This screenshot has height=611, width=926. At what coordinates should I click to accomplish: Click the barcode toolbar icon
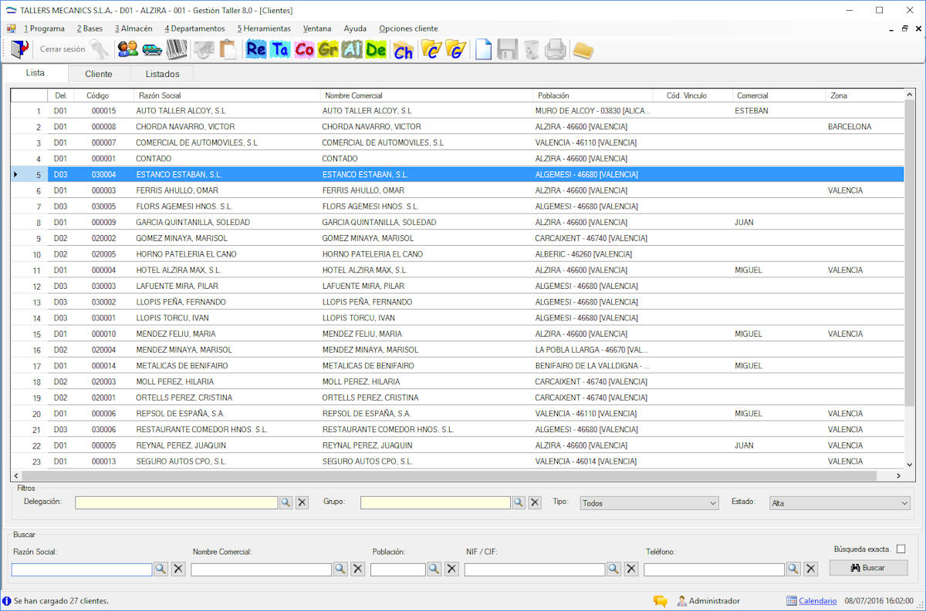tap(177, 49)
